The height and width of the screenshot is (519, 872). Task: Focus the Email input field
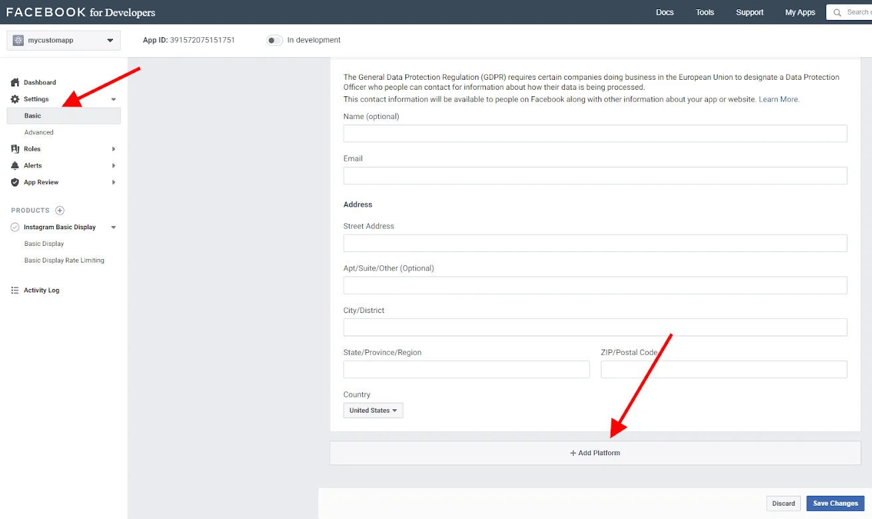596,175
